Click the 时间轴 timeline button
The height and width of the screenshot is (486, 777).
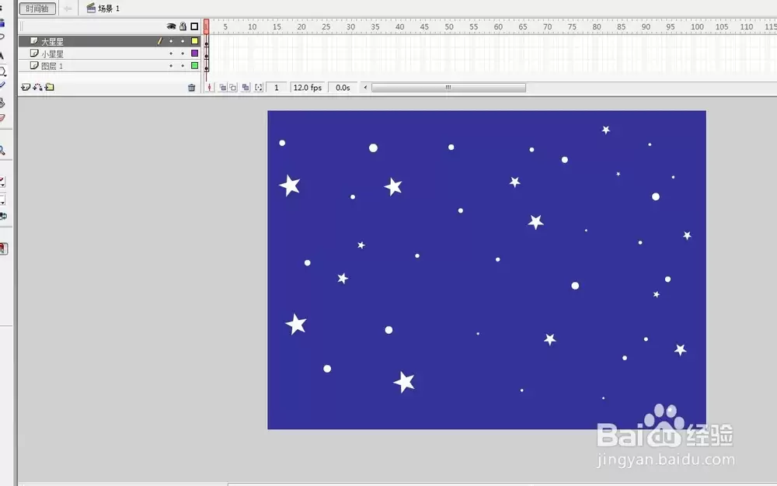click(x=37, y=9)
